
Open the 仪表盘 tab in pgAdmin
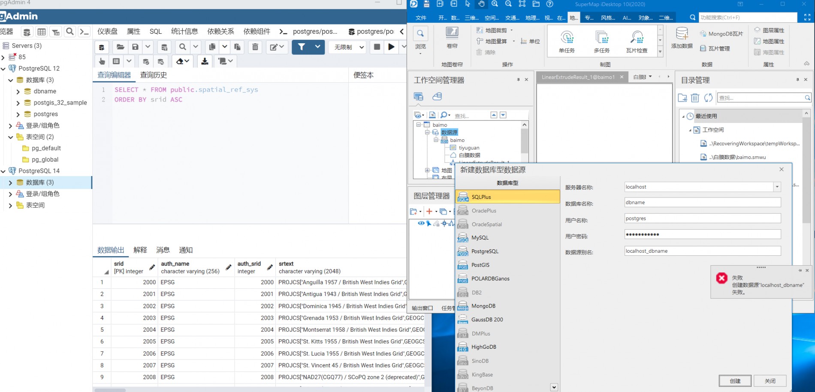107,31
